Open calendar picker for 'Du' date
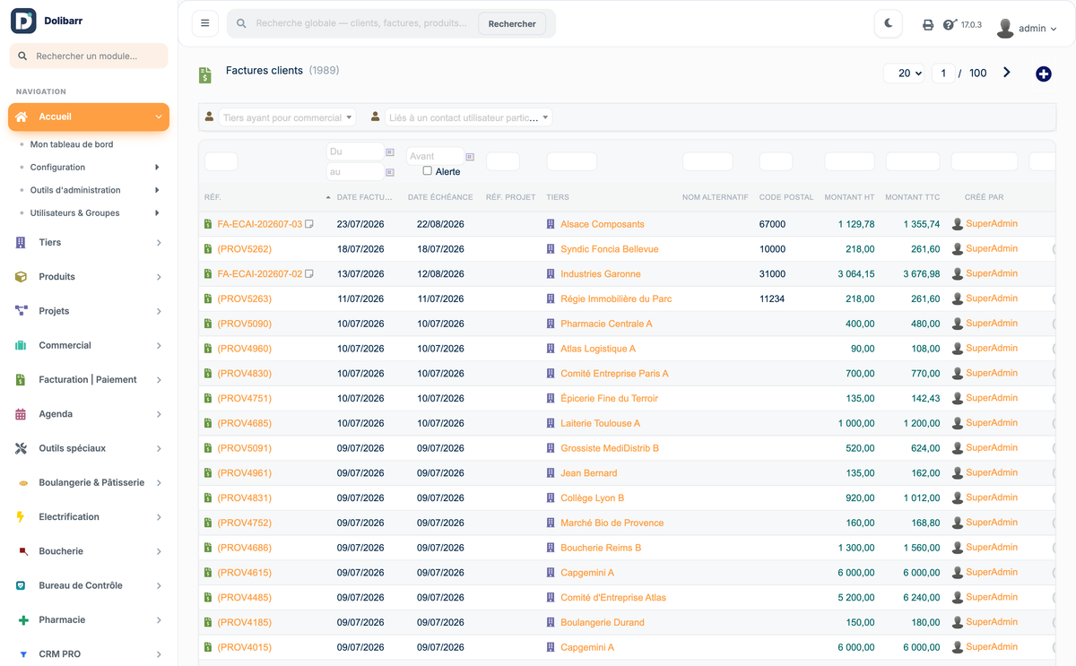1076x666 pixels. 390,152
